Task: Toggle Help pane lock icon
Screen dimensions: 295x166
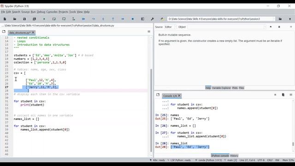Action: point(279,27)
